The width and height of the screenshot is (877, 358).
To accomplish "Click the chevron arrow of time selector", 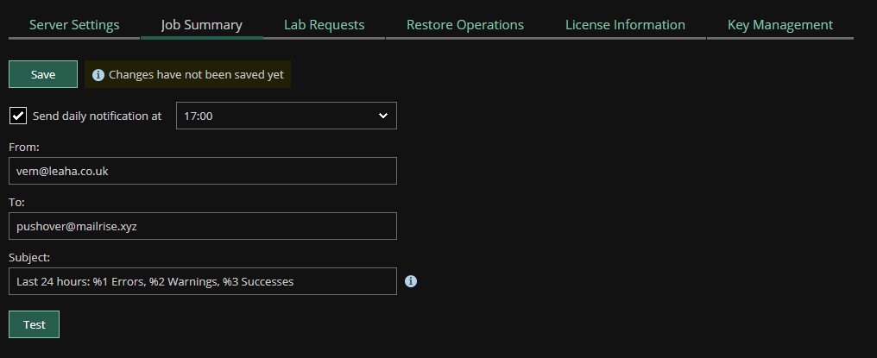I will pos(383,116).
